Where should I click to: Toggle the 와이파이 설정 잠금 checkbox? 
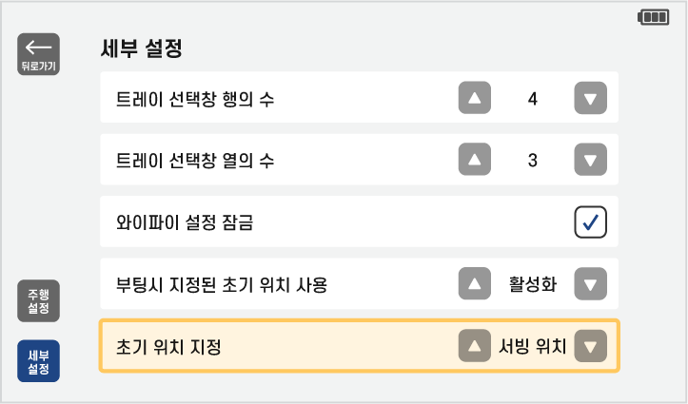point(590,222)
